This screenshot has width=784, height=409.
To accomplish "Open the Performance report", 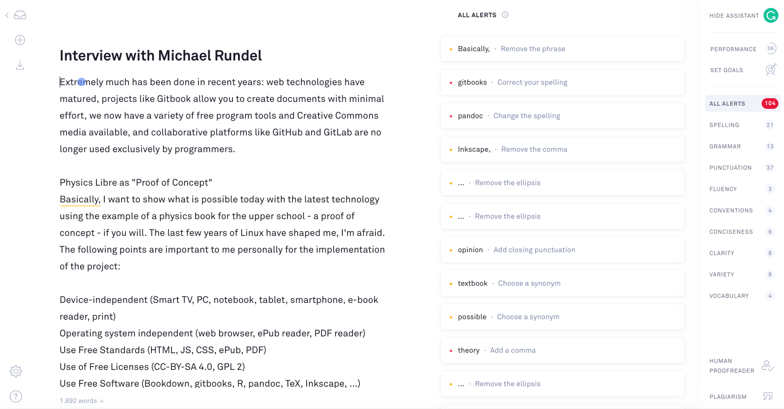I will (733, 49).
